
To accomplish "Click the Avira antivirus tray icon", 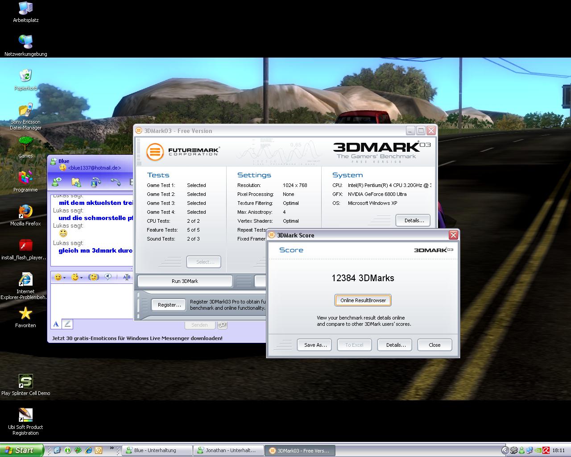I will tap(545, 450).
